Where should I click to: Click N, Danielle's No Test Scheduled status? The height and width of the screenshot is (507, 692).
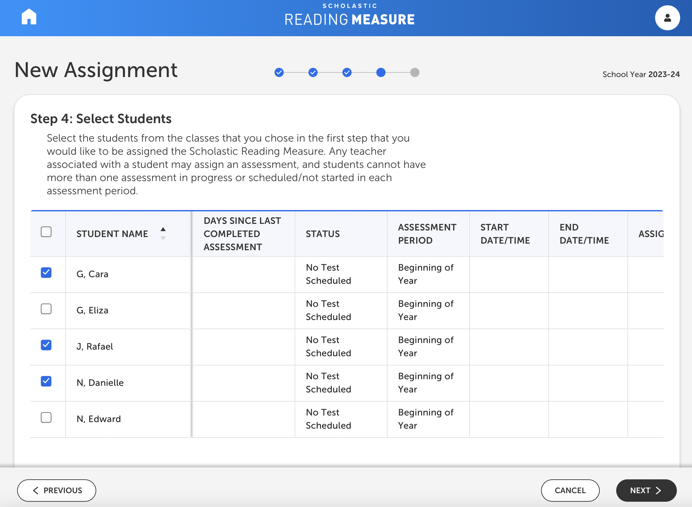[329, 383]
